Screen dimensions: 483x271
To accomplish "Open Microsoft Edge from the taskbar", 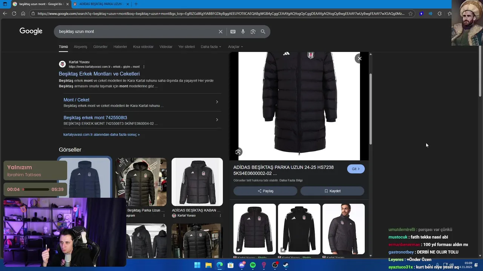I will coord(220,265).
